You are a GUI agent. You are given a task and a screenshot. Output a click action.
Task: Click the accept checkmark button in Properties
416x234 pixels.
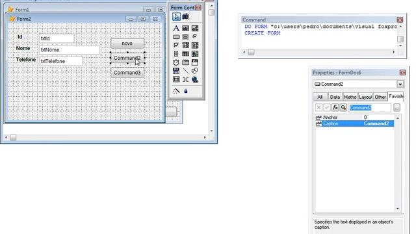[x=327, y=107]
